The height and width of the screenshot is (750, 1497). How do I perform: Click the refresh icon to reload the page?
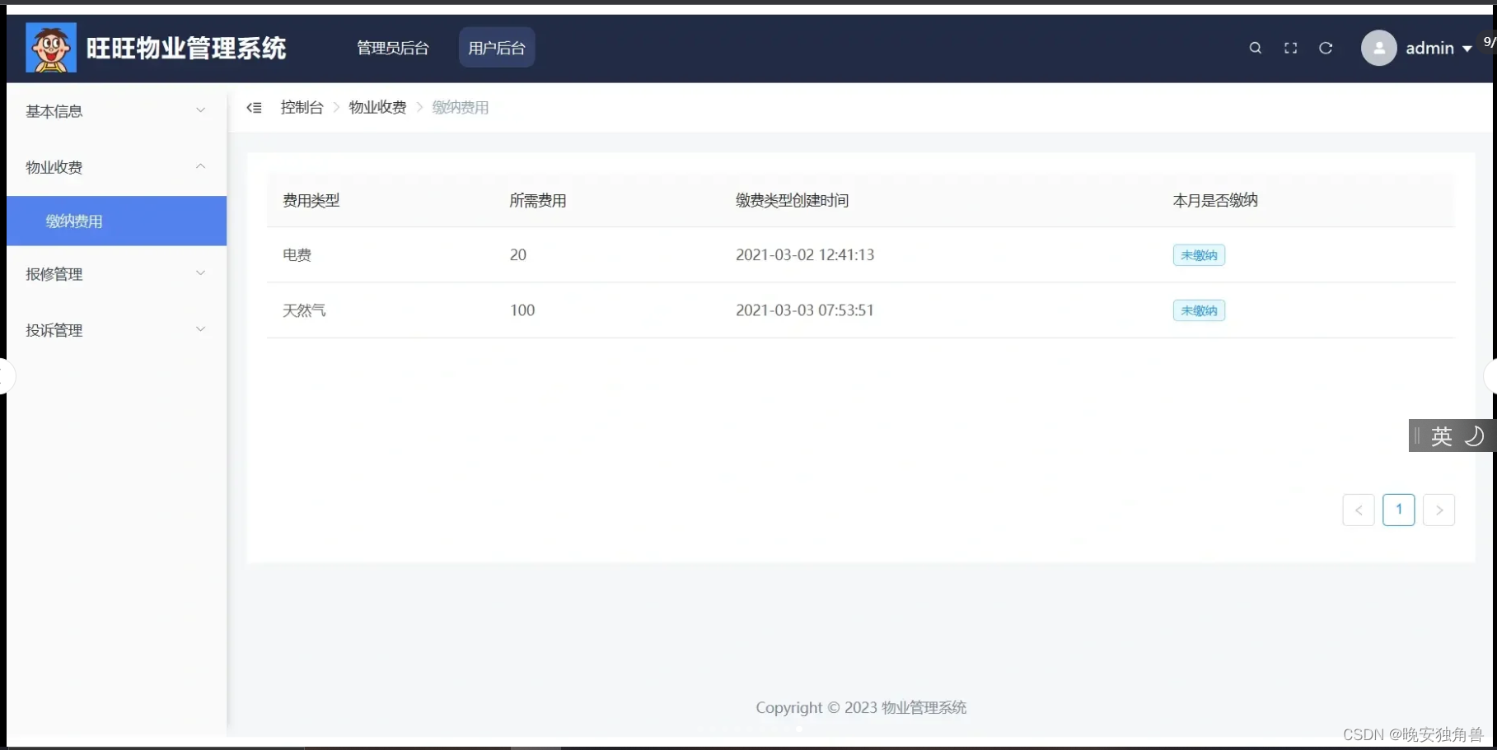pos(1326,48)
